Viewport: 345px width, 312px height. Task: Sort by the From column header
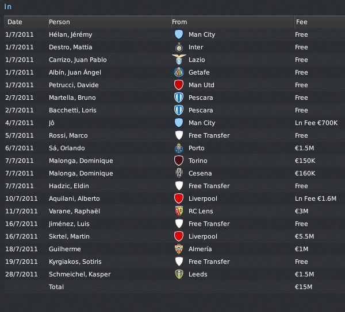click(x=179, y=22)
